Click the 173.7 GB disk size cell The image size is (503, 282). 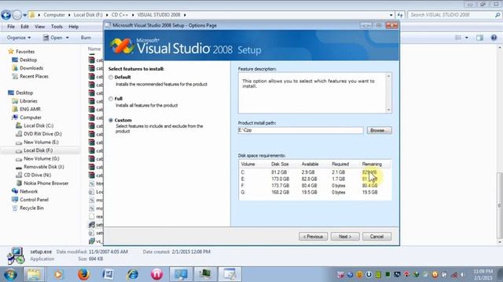pyautogui.click(x=280, y=186)
